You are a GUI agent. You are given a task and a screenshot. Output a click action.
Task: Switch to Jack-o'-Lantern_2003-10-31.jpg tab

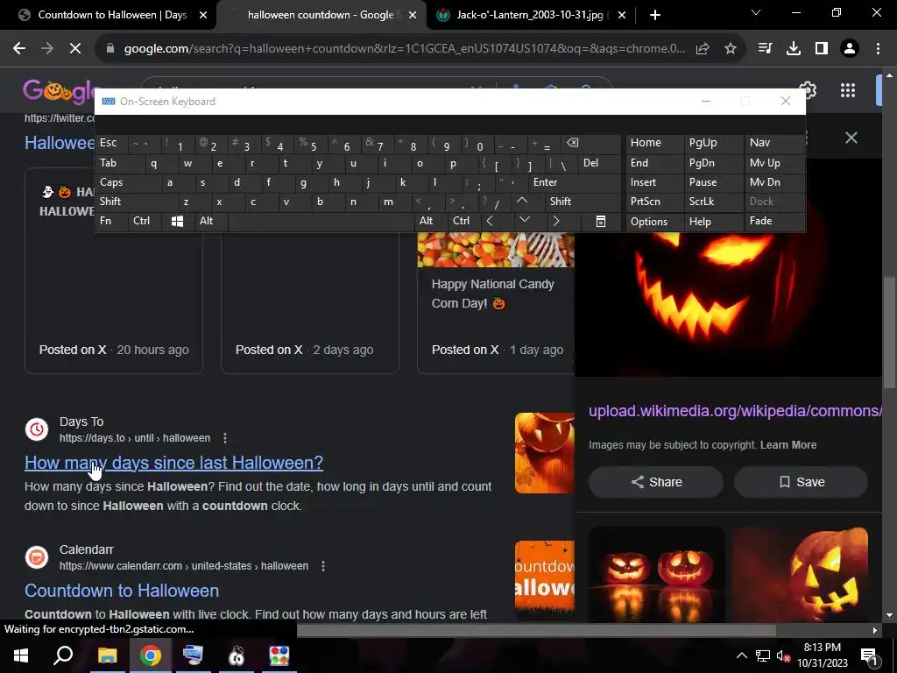pyautogui.click(x=529, y=15)
